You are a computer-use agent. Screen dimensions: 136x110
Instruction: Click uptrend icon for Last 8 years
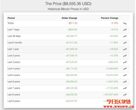coord(125,95)
